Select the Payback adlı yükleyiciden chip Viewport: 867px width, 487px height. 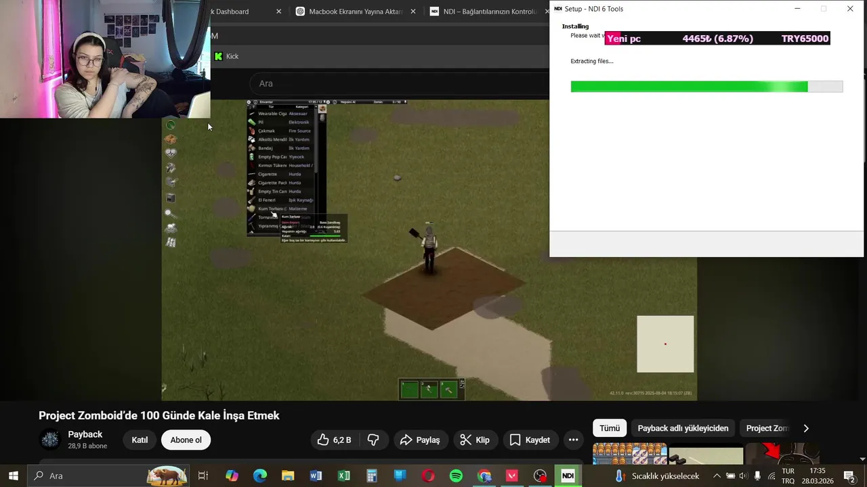(x=683, y=428)
